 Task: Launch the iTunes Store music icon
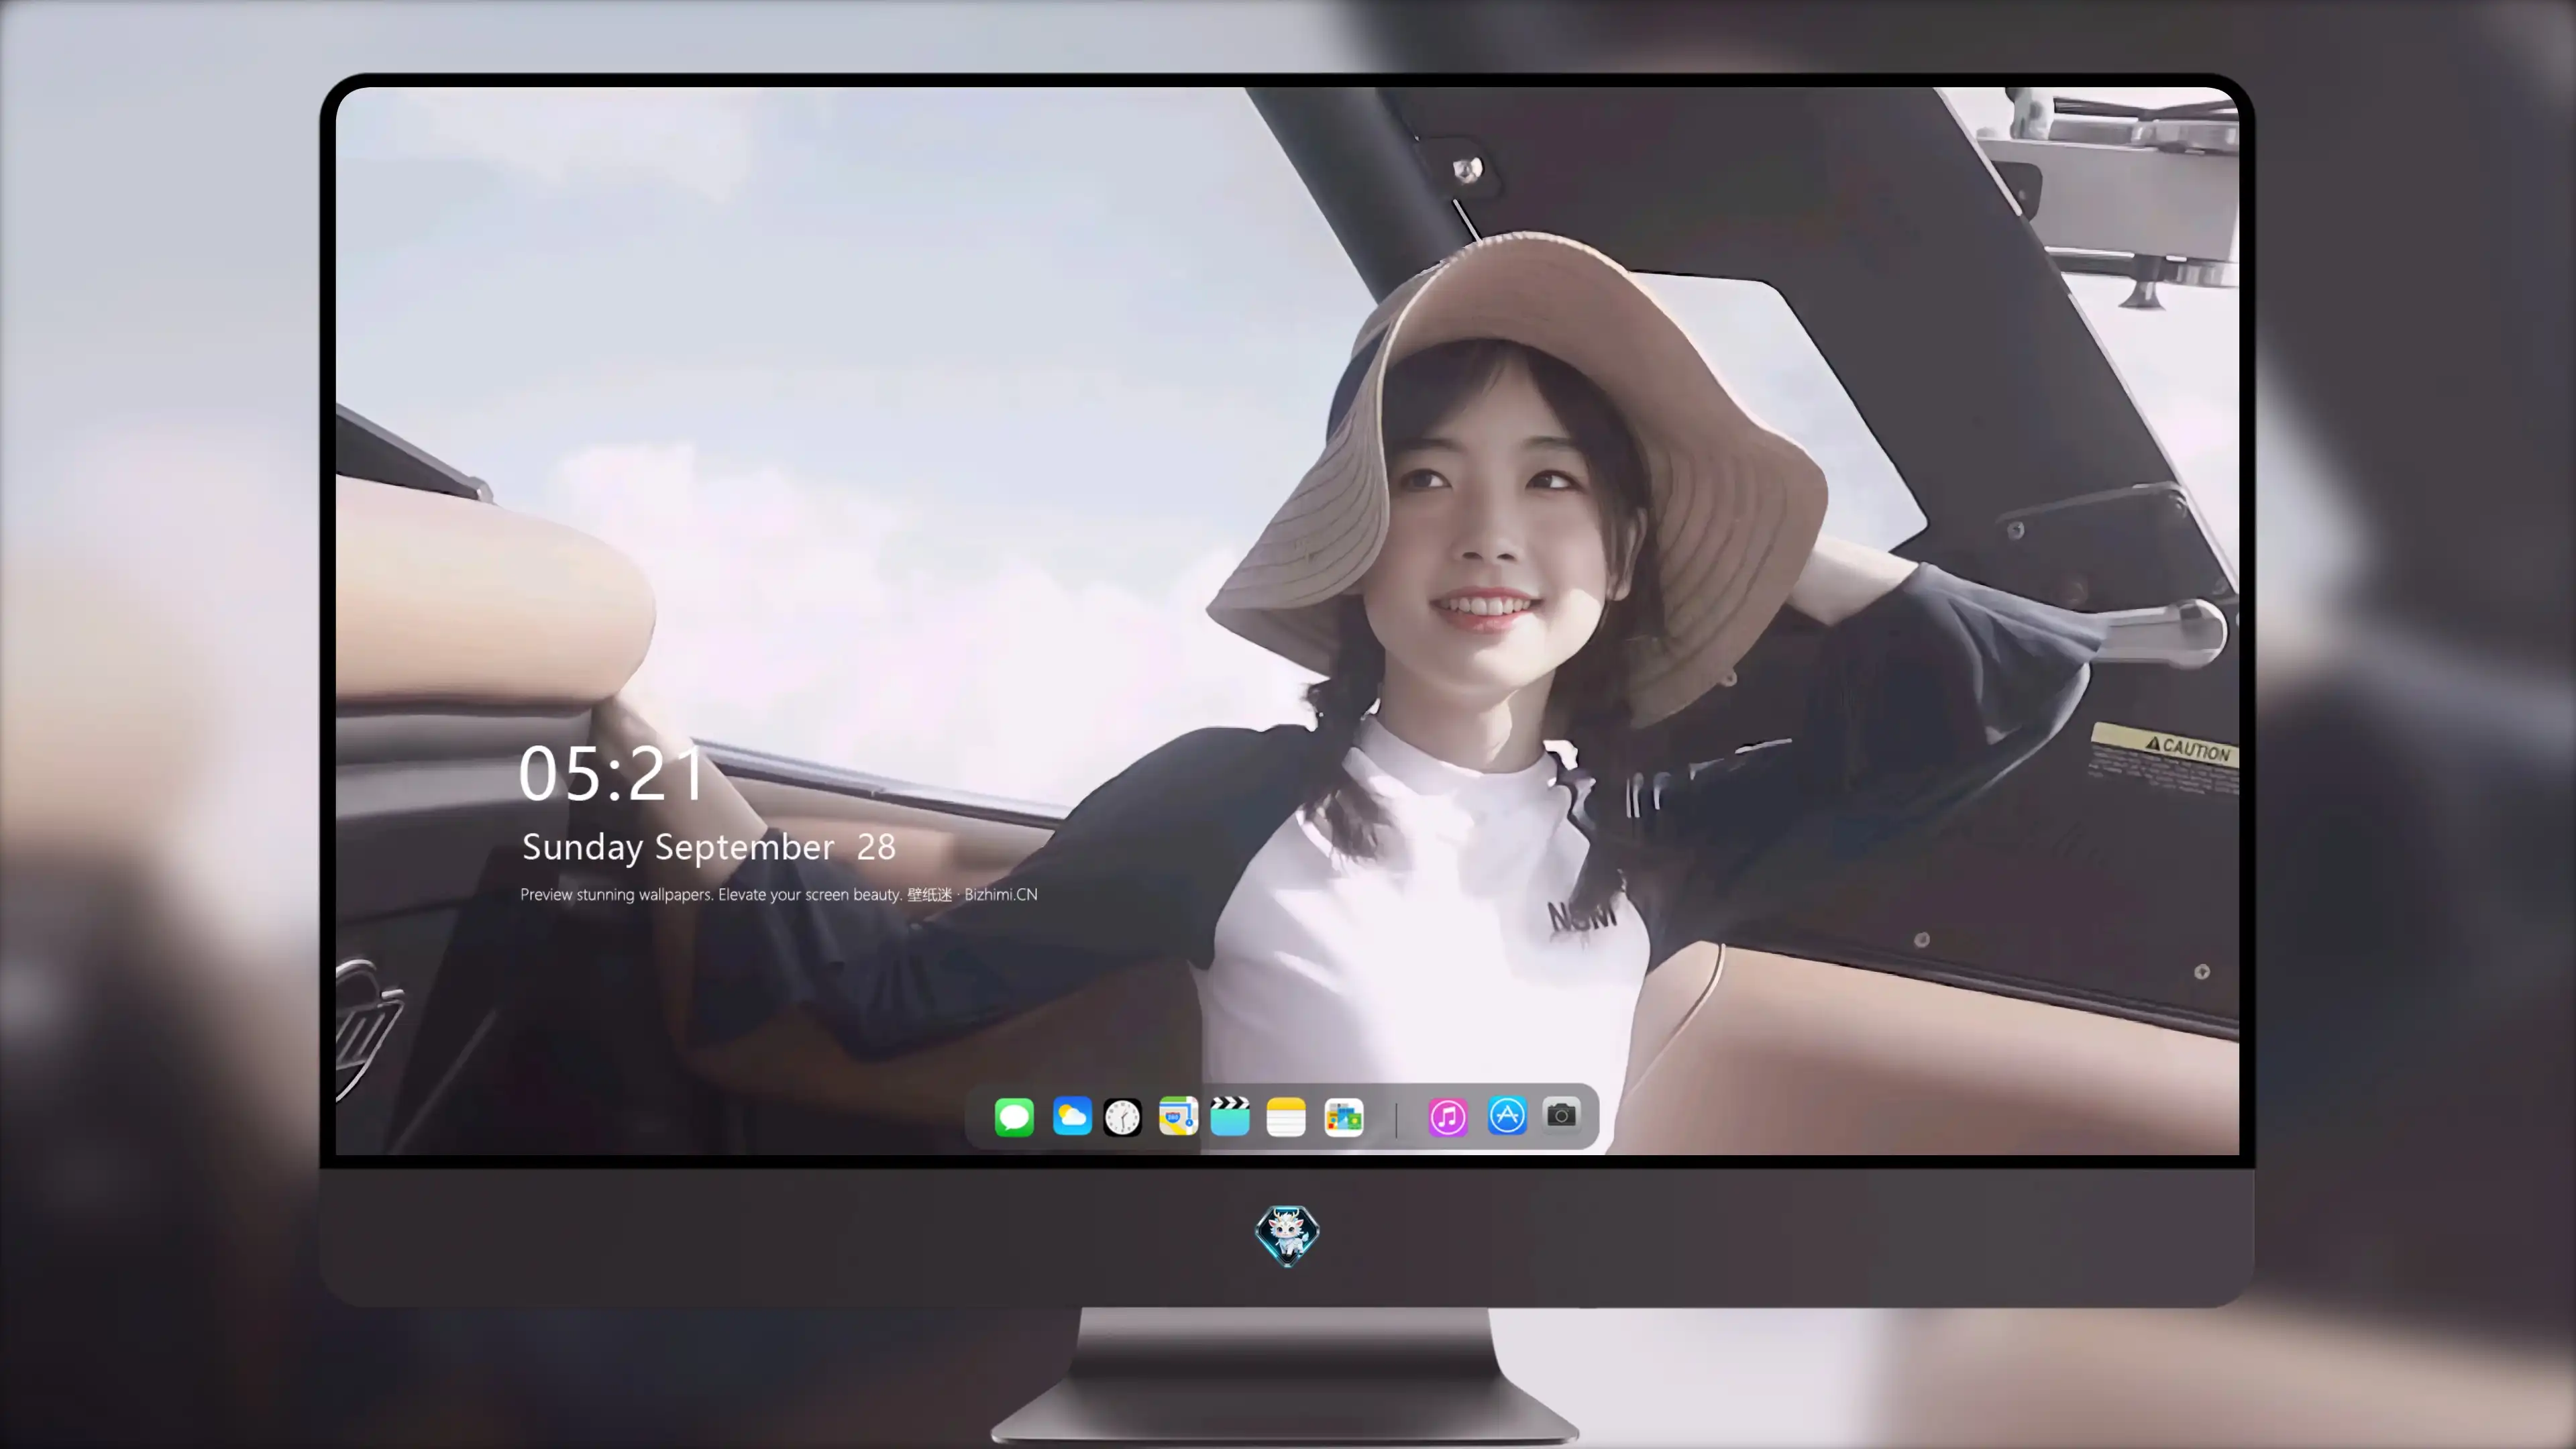pyautogui.click(x=1448, y=1117)
